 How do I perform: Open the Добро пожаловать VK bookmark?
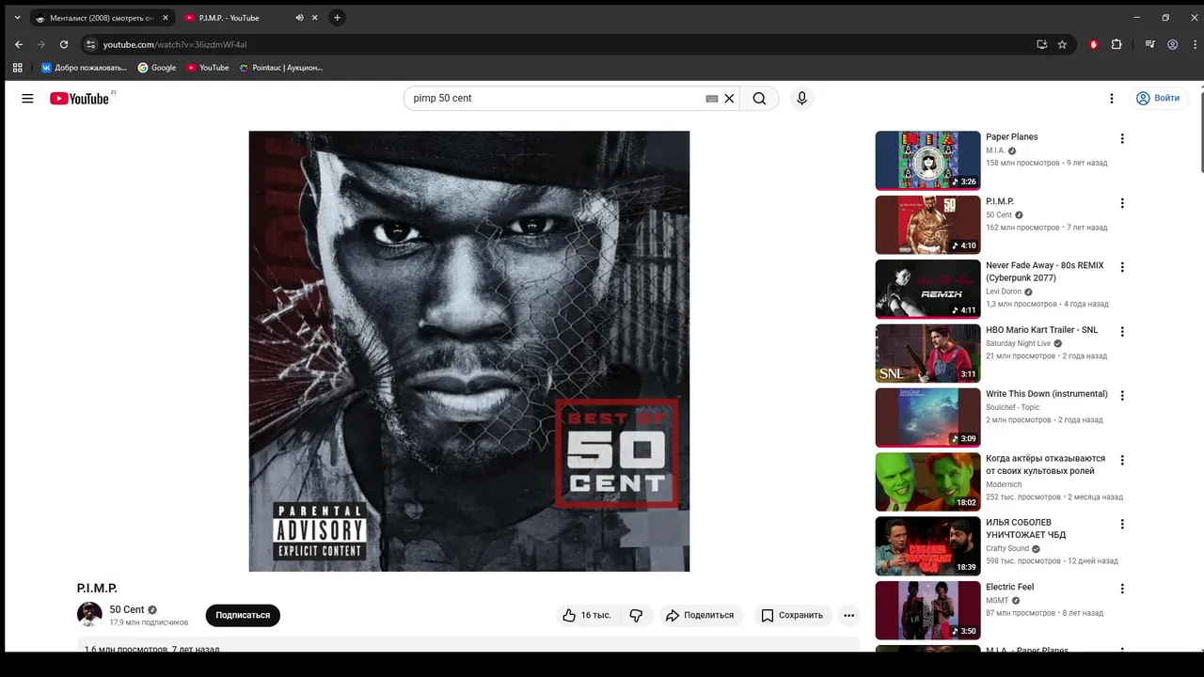coord(84,68)
